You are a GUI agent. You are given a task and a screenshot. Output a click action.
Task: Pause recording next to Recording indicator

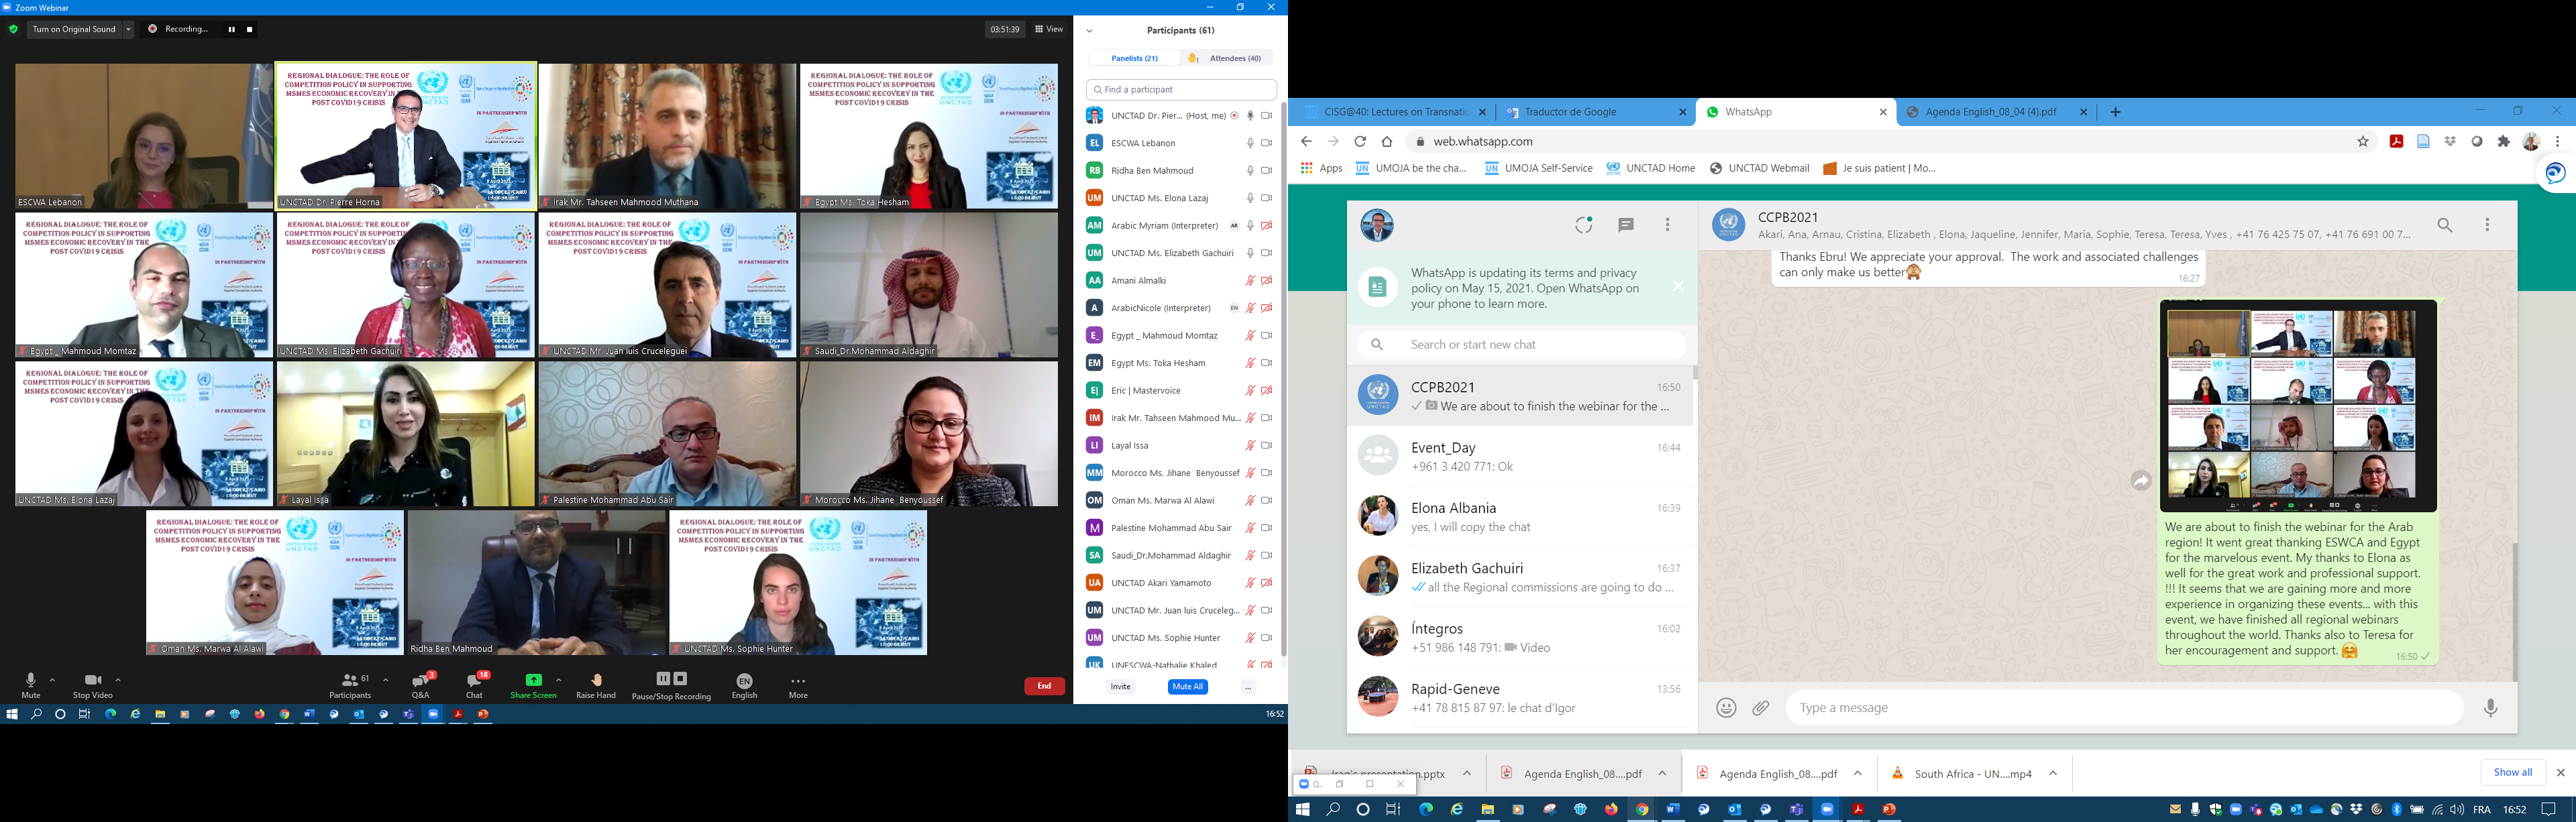(231, 29)
